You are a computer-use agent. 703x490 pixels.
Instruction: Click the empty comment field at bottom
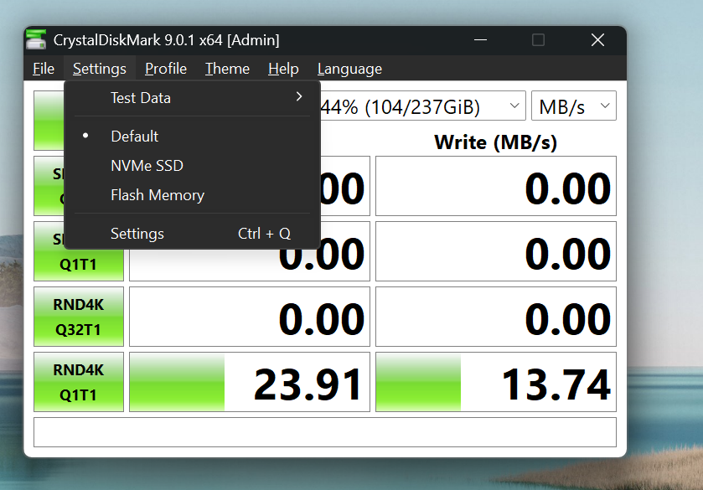[x=325, y=432]
